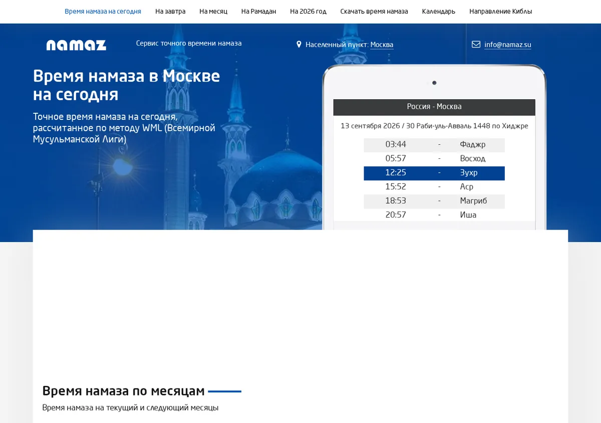Click the namaz logo
601x423 pixels.
[76, 45]
